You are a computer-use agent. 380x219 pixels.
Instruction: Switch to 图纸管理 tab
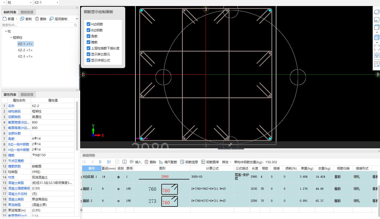point(27,12)
